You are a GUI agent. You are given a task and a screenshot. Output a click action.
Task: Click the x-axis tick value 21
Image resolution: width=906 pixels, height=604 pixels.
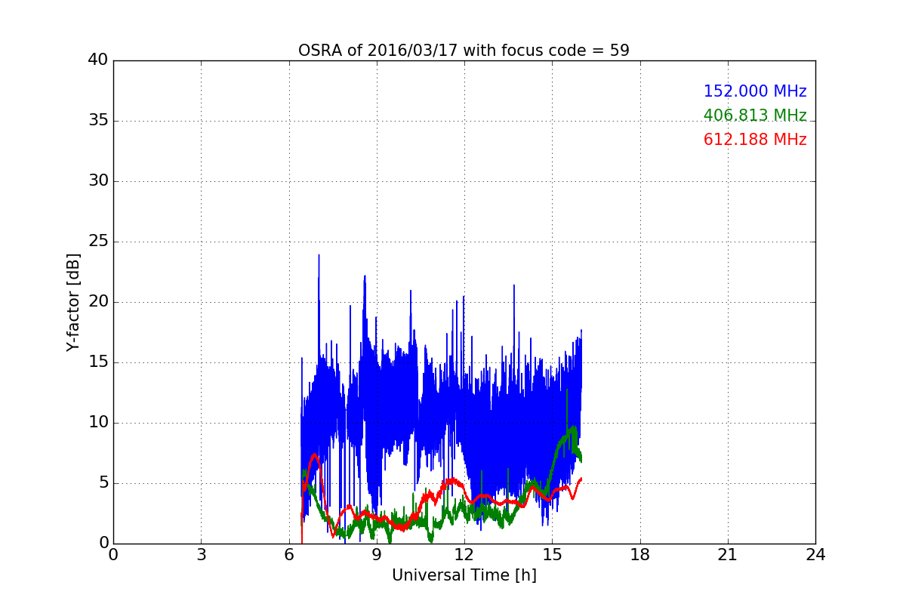(728, 554)
